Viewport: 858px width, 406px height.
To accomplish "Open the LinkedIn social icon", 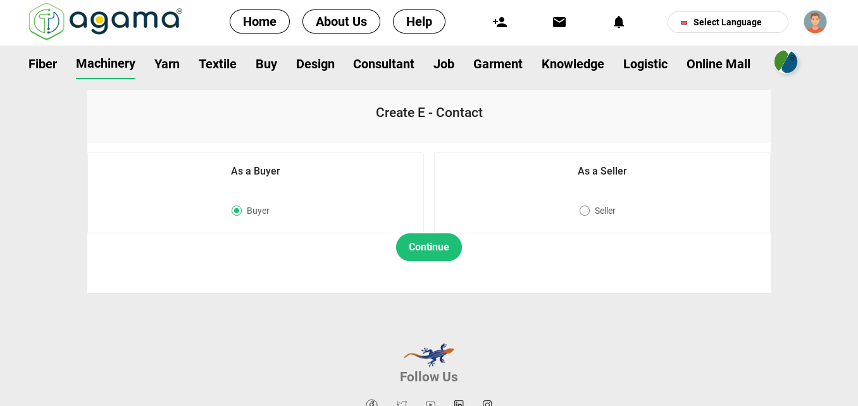I will (x=459, y=403).
